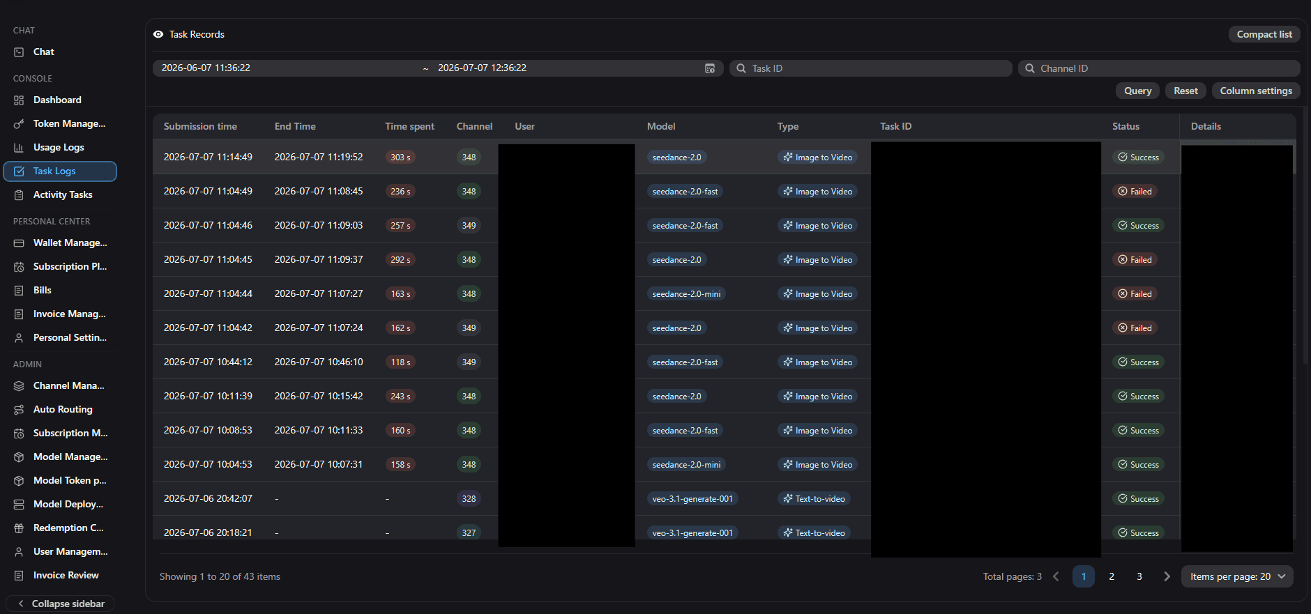
Task: Open the Activity Tasks menu label
Action: pos(63,195)
